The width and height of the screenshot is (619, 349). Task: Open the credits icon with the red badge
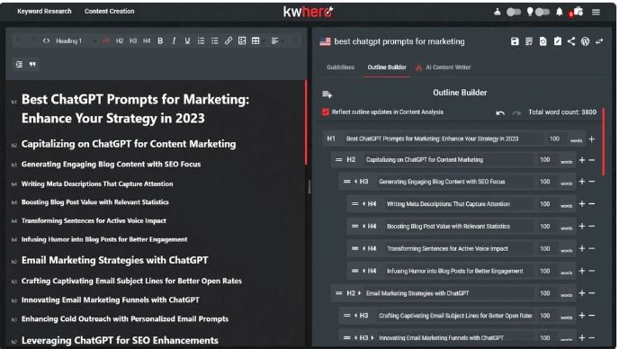[577, 12]
